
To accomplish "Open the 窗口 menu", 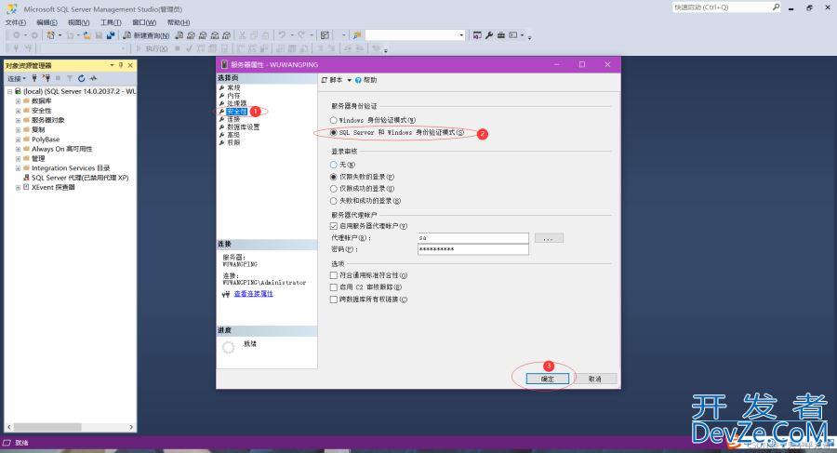I will pyautogui.click(x=144, y=22).
